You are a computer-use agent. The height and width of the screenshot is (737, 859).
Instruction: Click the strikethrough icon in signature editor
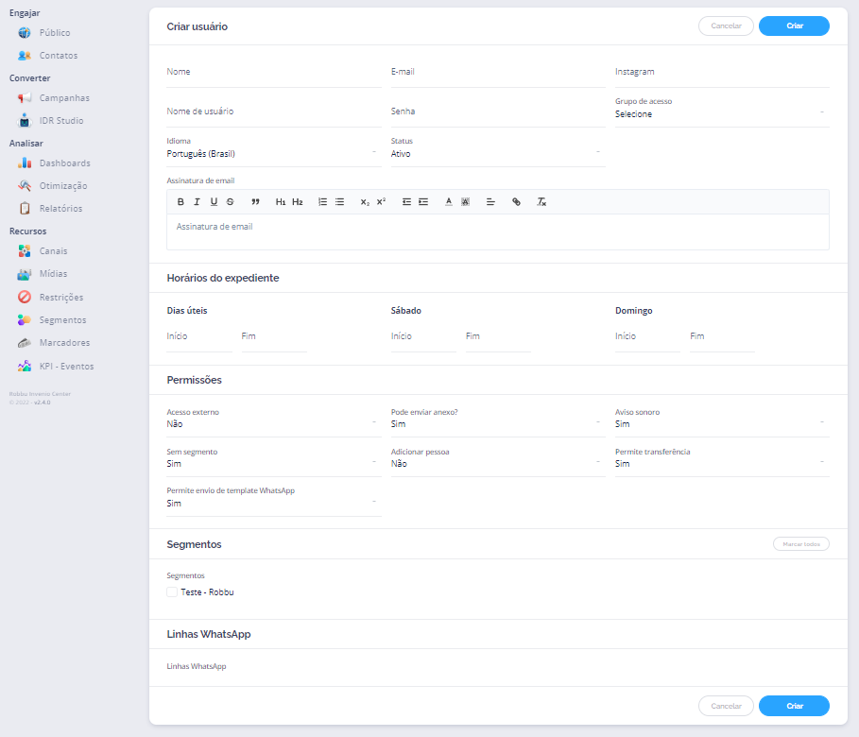click(231, 202)
